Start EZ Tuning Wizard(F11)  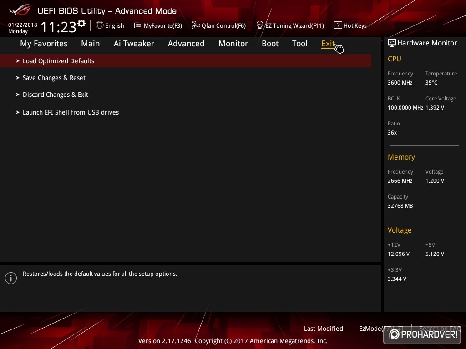point(294,26)
